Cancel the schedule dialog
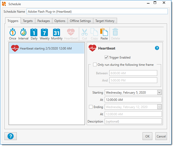Image resolution: width=174 pixels, height=147 pixels. tap(161, 136)
